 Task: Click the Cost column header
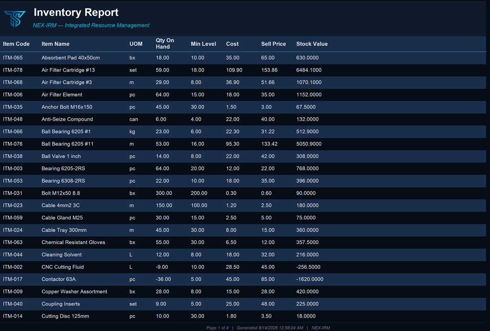pyautogui.click(x=232, y=44)
